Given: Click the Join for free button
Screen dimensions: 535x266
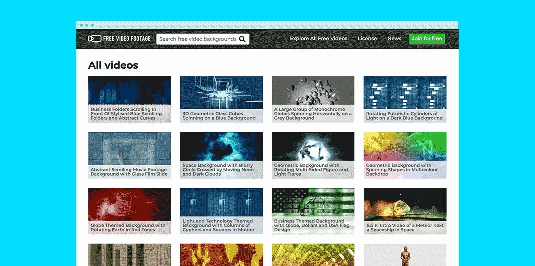Looking at the screenshot, I should point(427,39).
